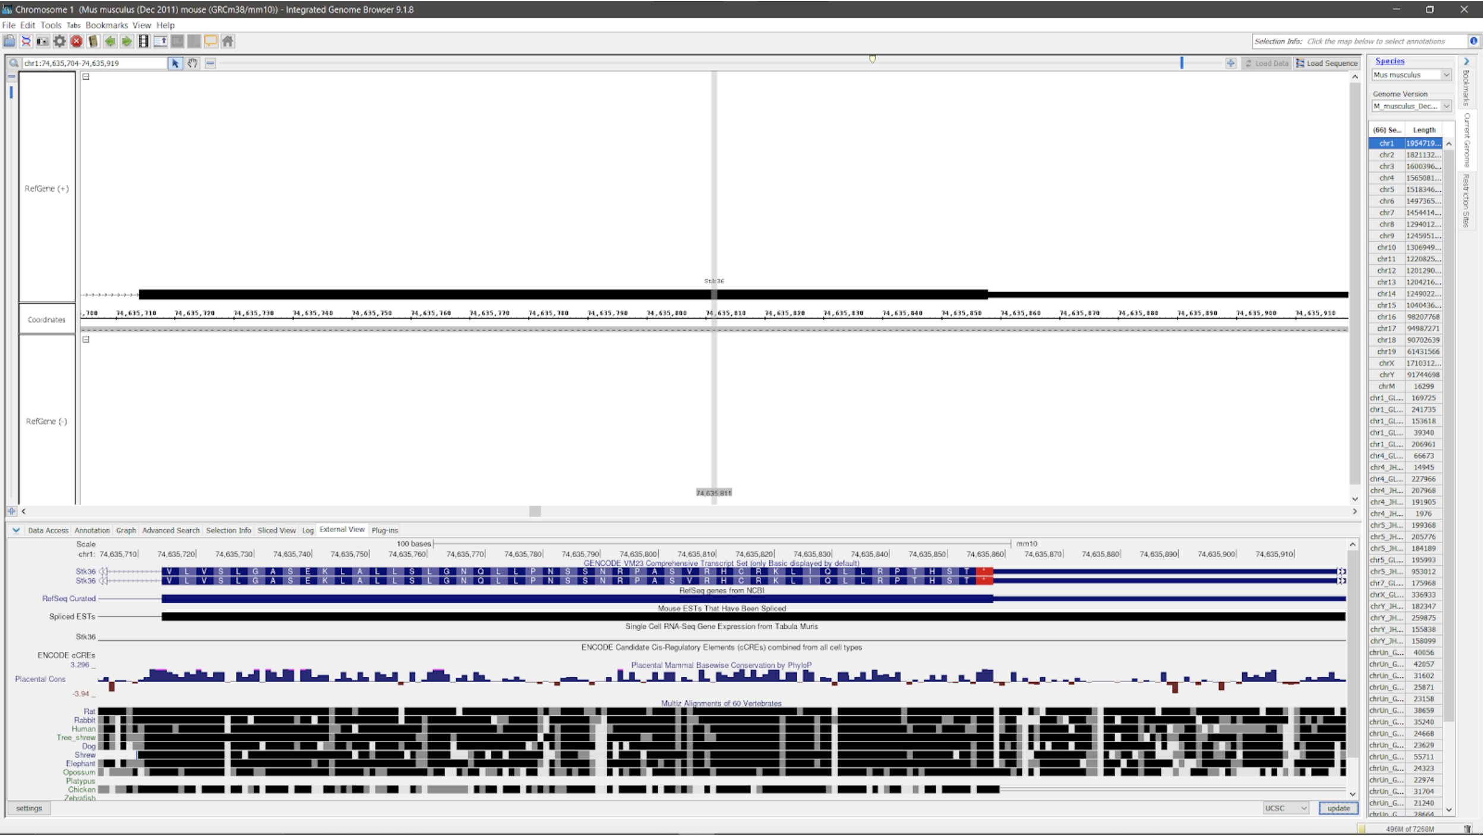Open the Bookmarks menu
The width and height of the screenshot is (1484, 837).
click(x=106, y=25)
